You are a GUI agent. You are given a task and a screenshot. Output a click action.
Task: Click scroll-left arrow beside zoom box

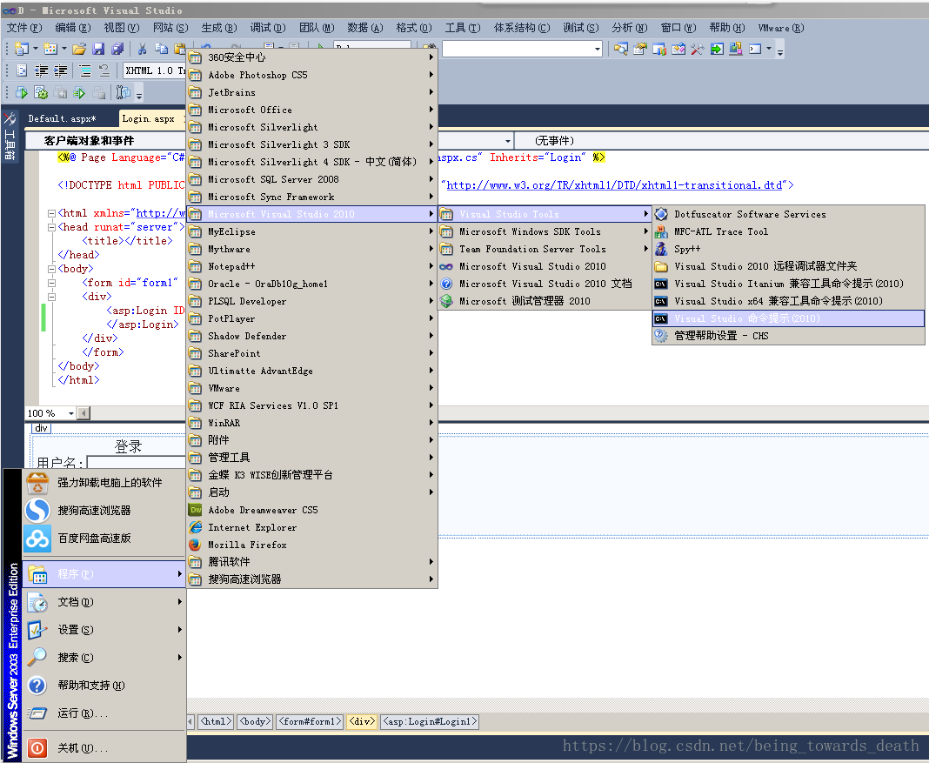(84, 413)
